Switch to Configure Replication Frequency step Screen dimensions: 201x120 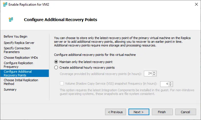coord(18,65)
